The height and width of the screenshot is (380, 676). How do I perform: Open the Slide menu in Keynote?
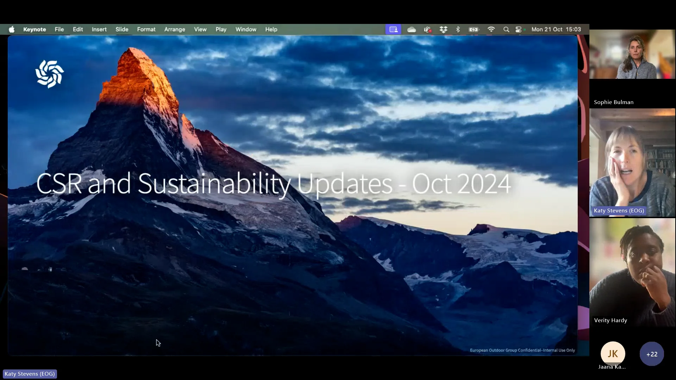click(x=121, y=29)
